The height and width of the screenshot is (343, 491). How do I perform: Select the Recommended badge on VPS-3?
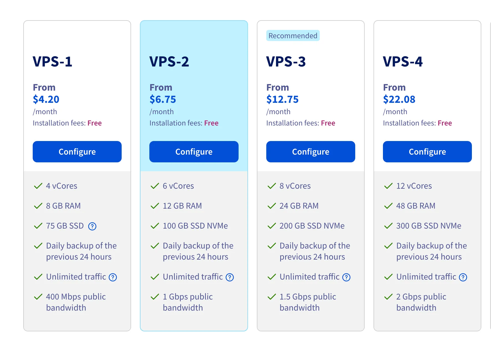293,35
